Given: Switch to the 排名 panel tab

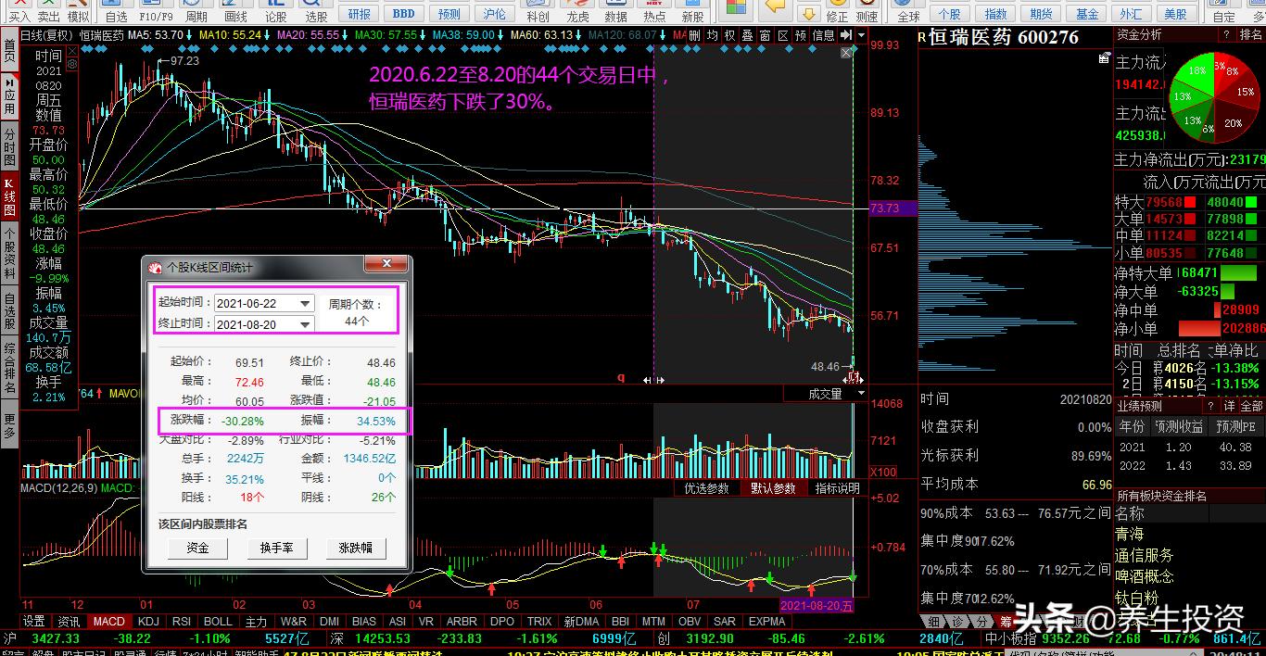Looking at the screenshot, I should pyautogui.click(x=1250, y=34).
